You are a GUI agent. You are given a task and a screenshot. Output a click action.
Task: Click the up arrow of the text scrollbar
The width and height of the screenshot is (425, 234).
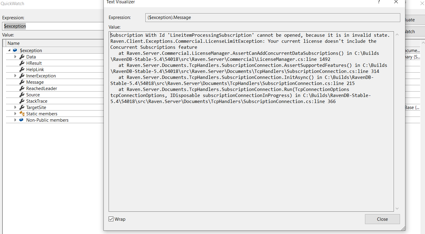[x=397, y=35]
